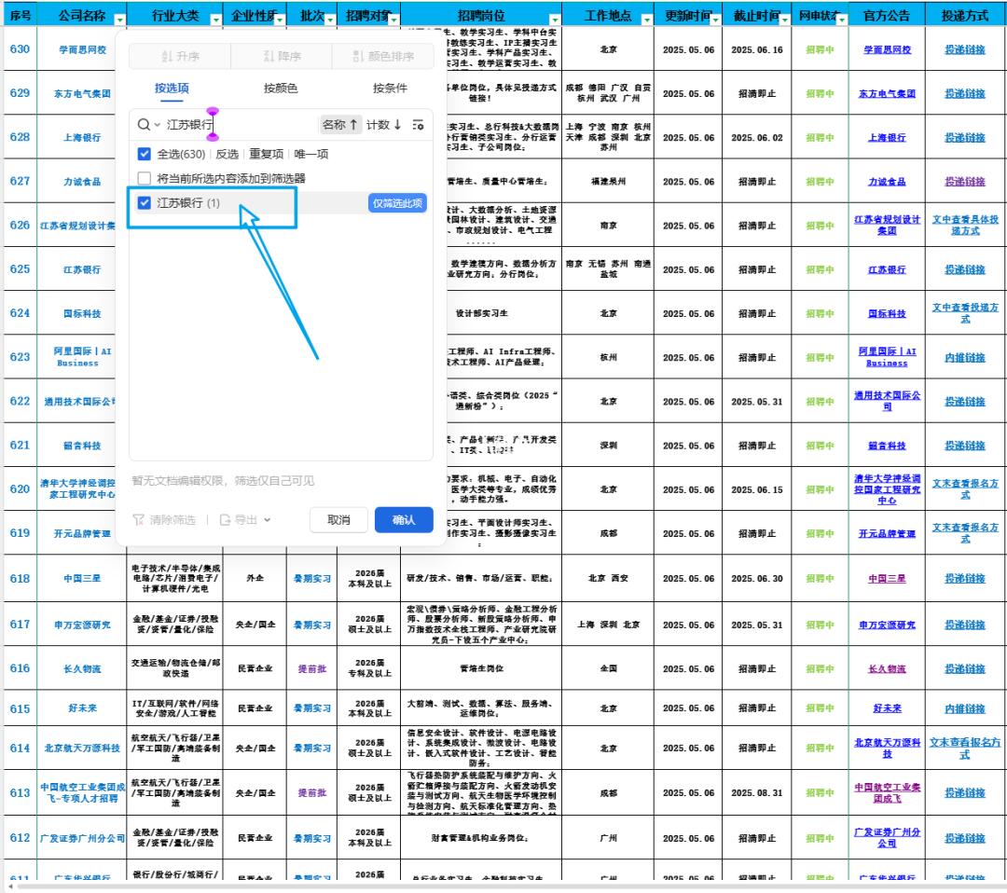Click 内推链接 in row 623
Screen dimensions: 1007x893
pos(965,358)
